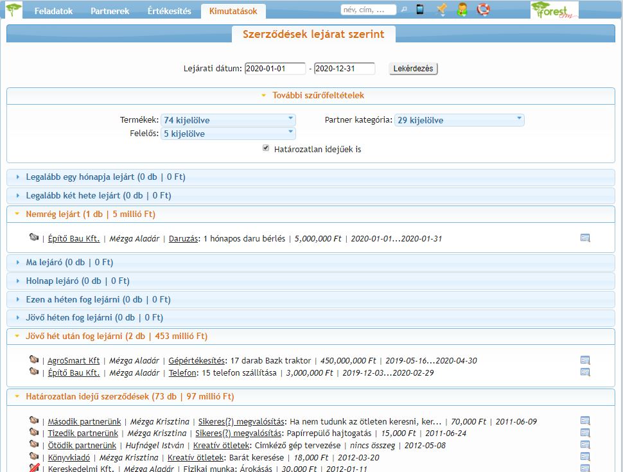The image size is (623, 472).
Task: Open help via the lifebuoy icon
Action: (483, 10)
